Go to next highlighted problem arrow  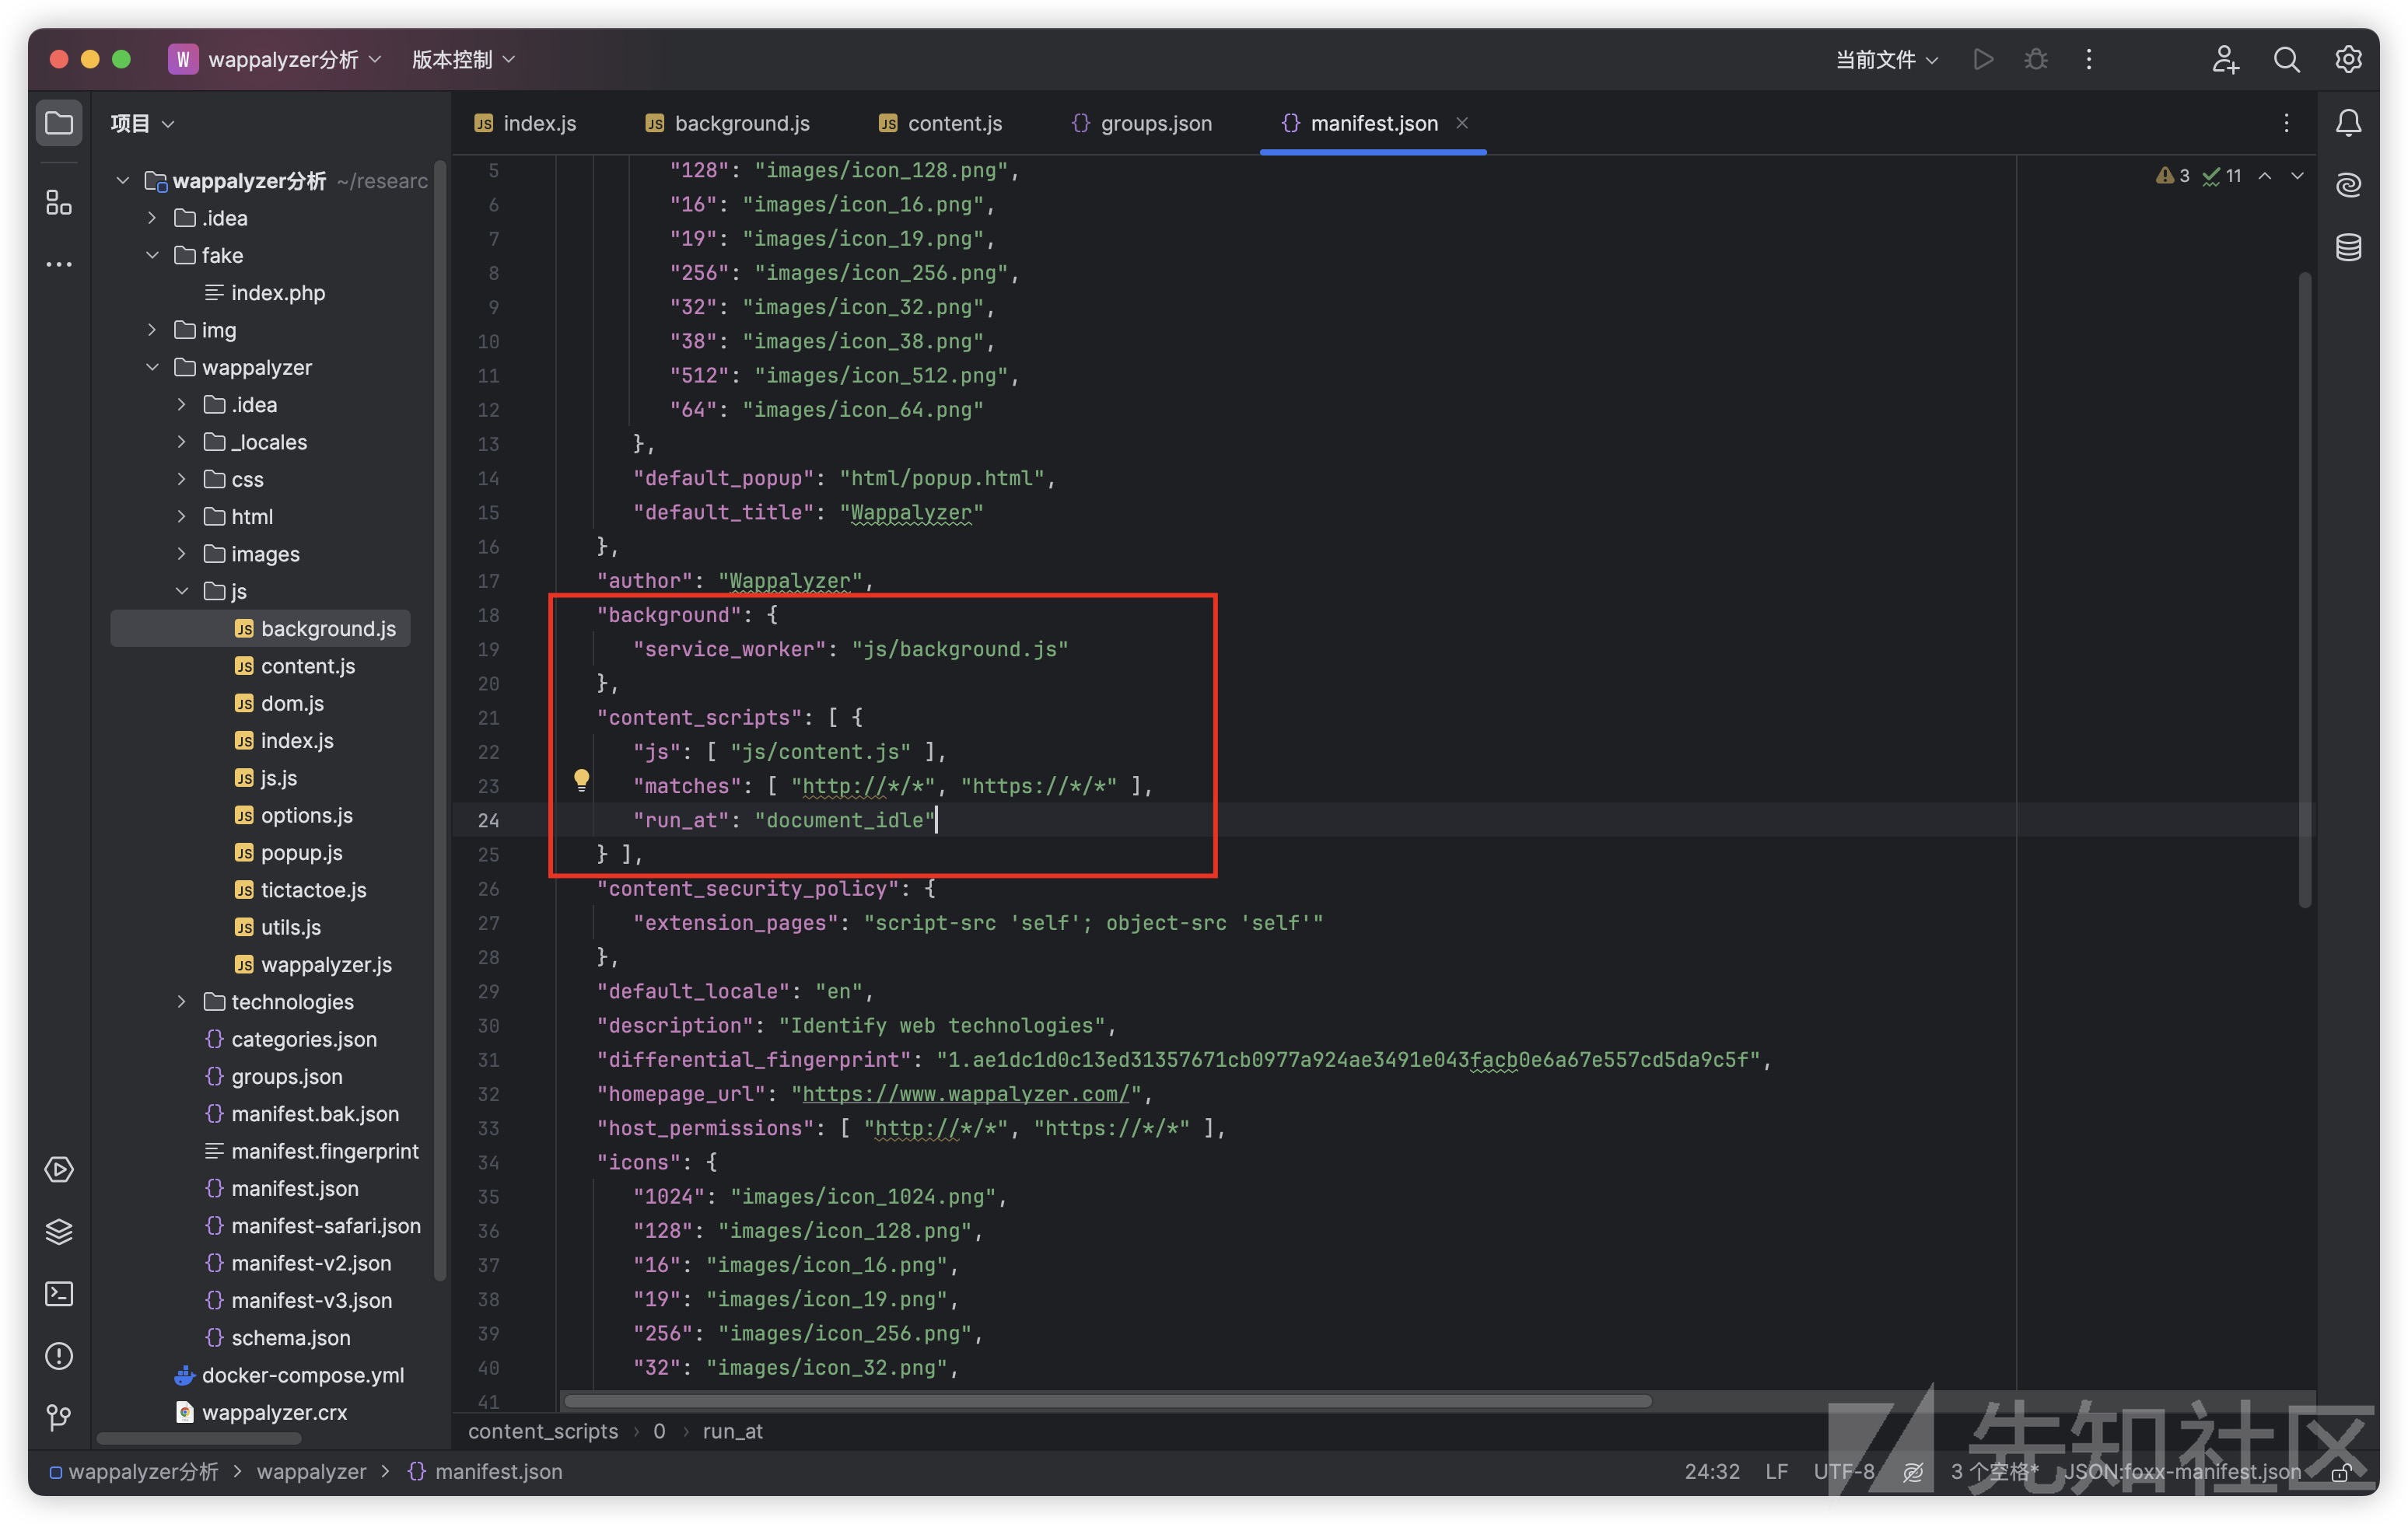click(2297, 176)
